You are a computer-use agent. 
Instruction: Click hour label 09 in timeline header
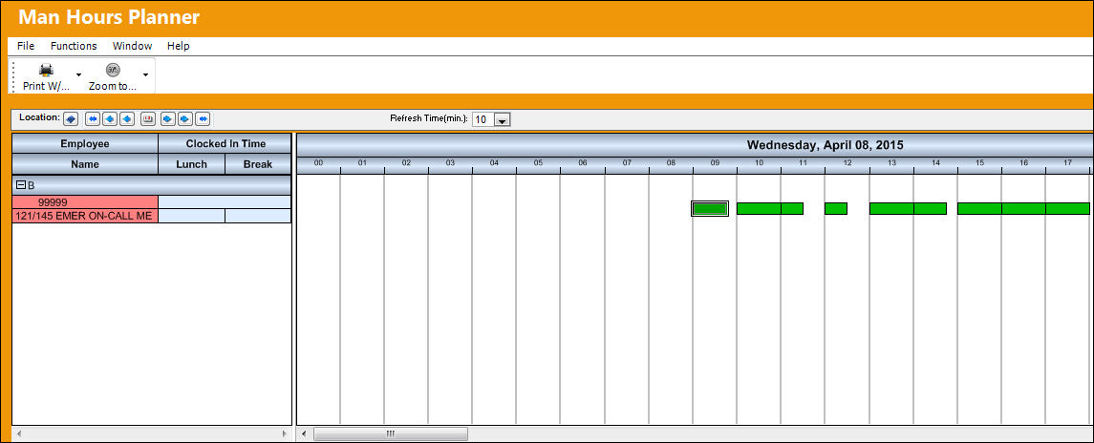715,163
